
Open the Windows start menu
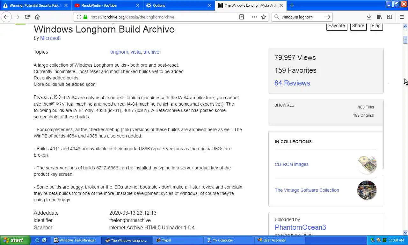(x=15, y=240)
